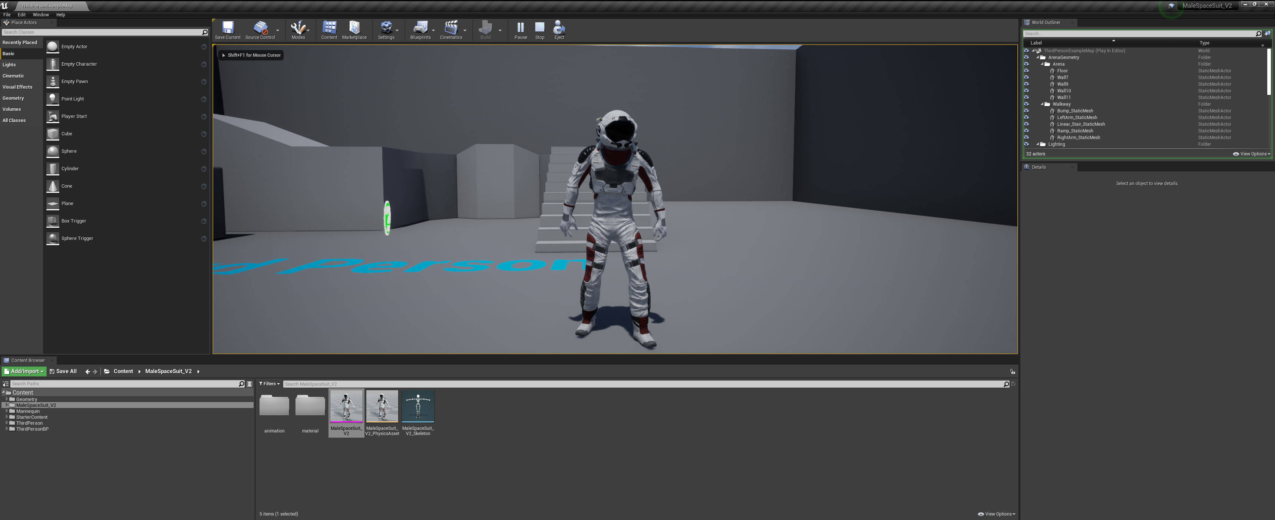Collapse the Walkway folder in outliner
Viewport: 1275px width, 520px height.
point(1042,104)
